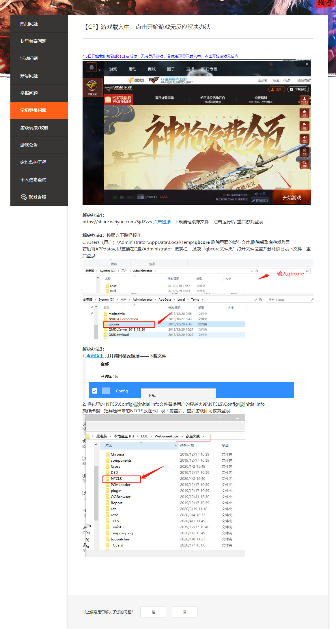This screenshot has width=336, height=629.
Task: Click the 开始游戏 start button in the launcher
Action: (292, 197)
